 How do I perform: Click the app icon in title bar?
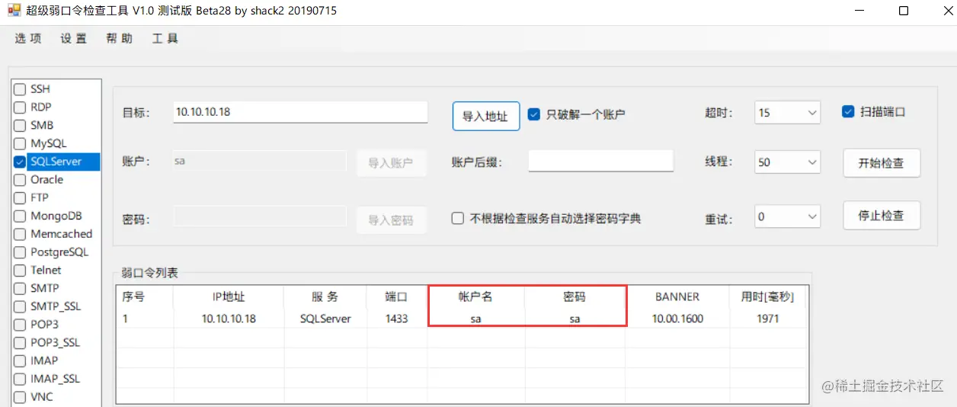[14, 11]
